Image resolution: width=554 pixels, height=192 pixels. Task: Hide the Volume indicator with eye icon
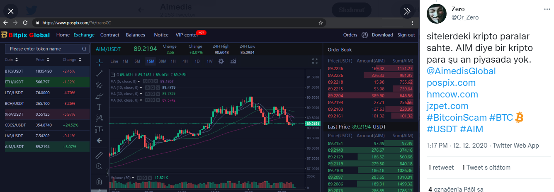140,177
